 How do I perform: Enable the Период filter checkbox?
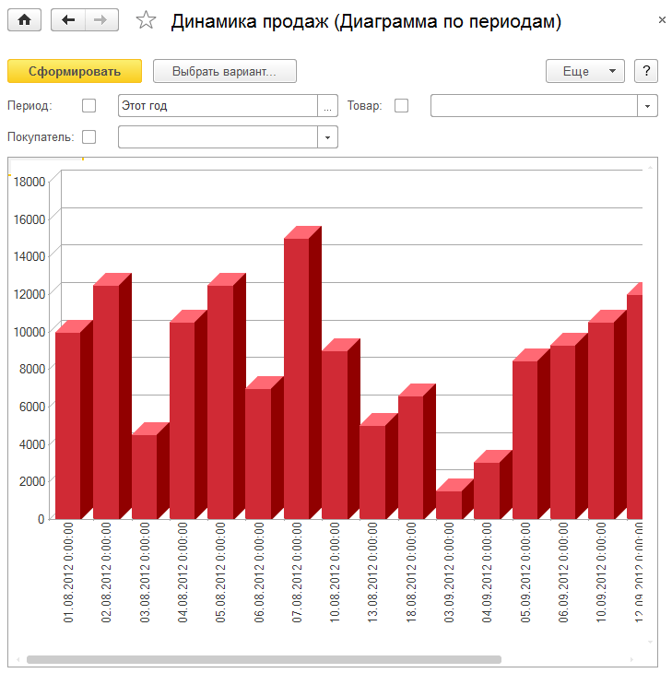point(89,106)
